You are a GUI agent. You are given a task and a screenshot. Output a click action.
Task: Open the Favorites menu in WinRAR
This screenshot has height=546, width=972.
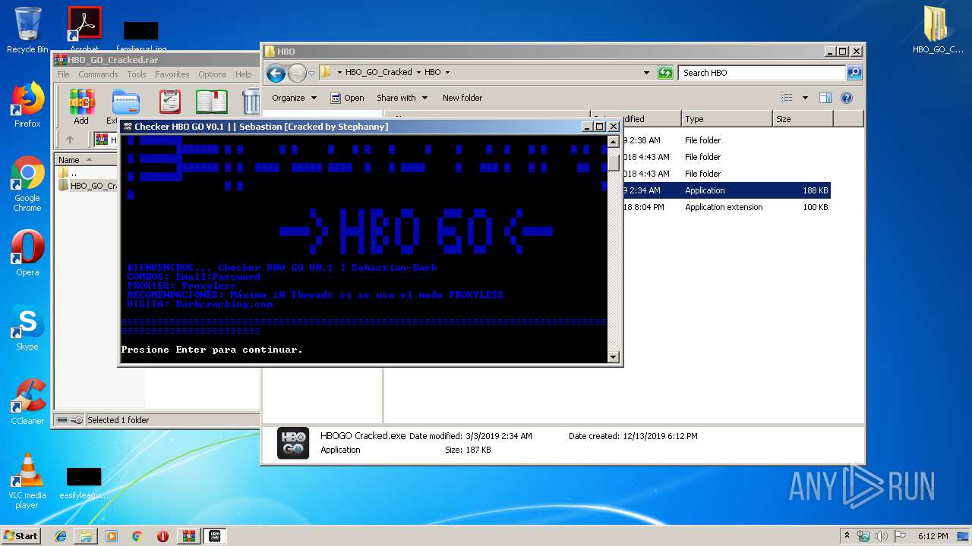click(x=172, y=74)
